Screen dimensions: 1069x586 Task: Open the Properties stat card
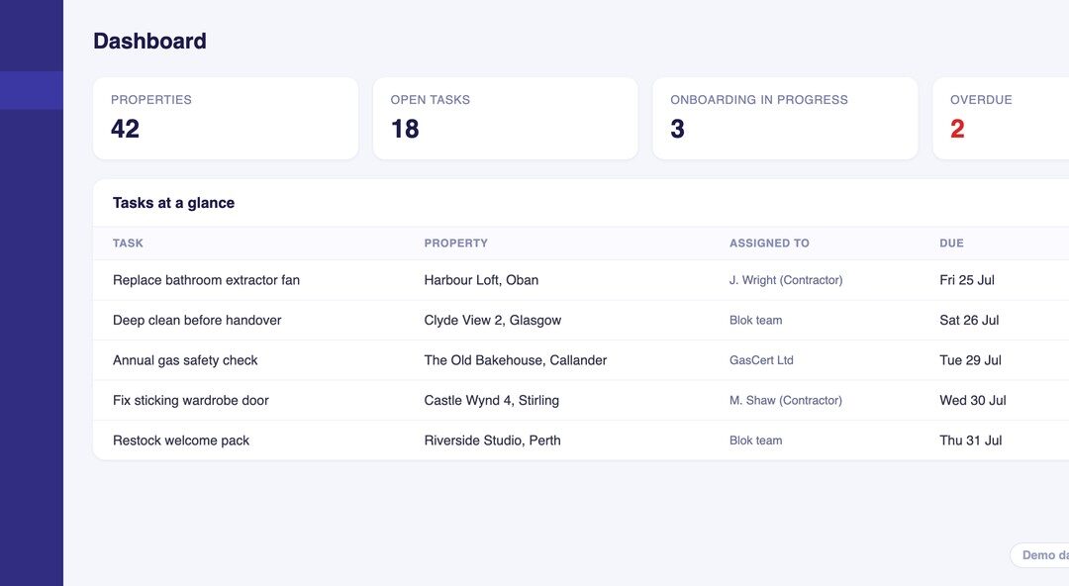pyautogui.click(x=226, y=118)
